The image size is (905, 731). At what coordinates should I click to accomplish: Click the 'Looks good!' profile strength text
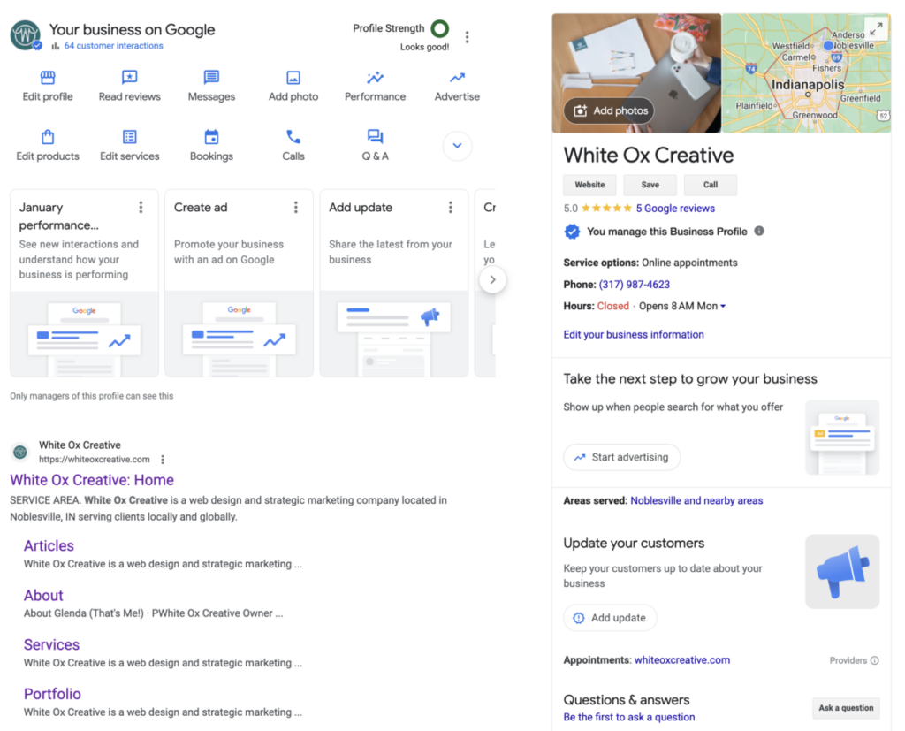point(424,48)
